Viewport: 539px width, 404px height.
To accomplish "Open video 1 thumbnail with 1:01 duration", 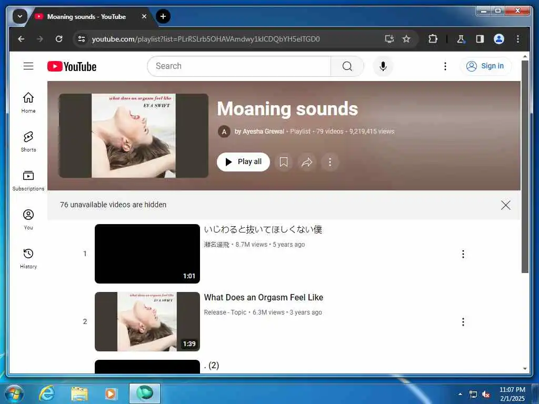I will pos(147,254).
